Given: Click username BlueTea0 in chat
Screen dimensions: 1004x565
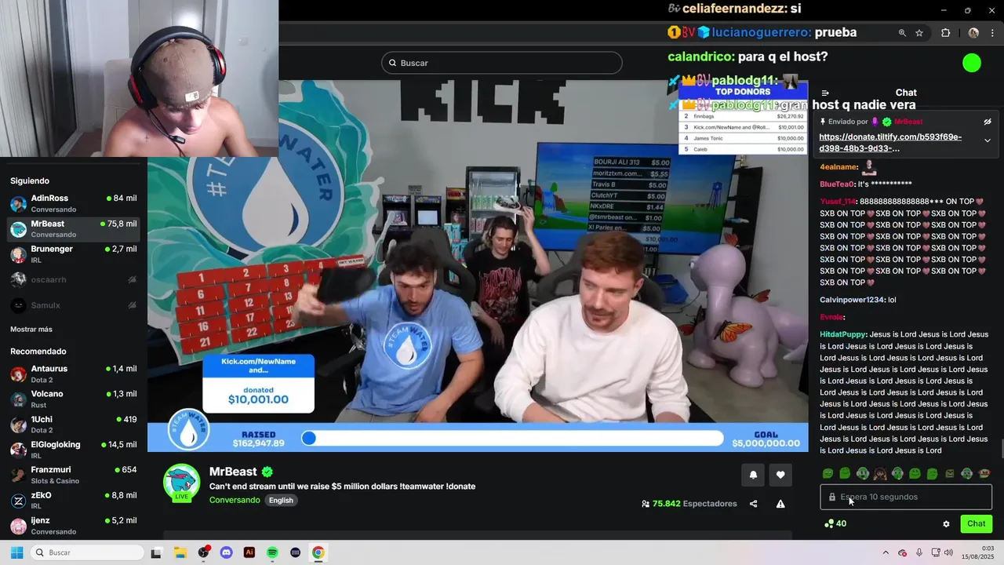Looking at the screenshot, I should pos(837,184).
